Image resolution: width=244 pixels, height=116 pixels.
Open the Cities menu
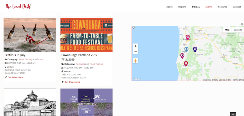click(196, 7)
